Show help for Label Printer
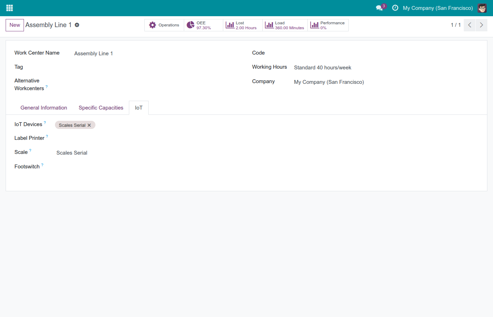 [47, 136]
